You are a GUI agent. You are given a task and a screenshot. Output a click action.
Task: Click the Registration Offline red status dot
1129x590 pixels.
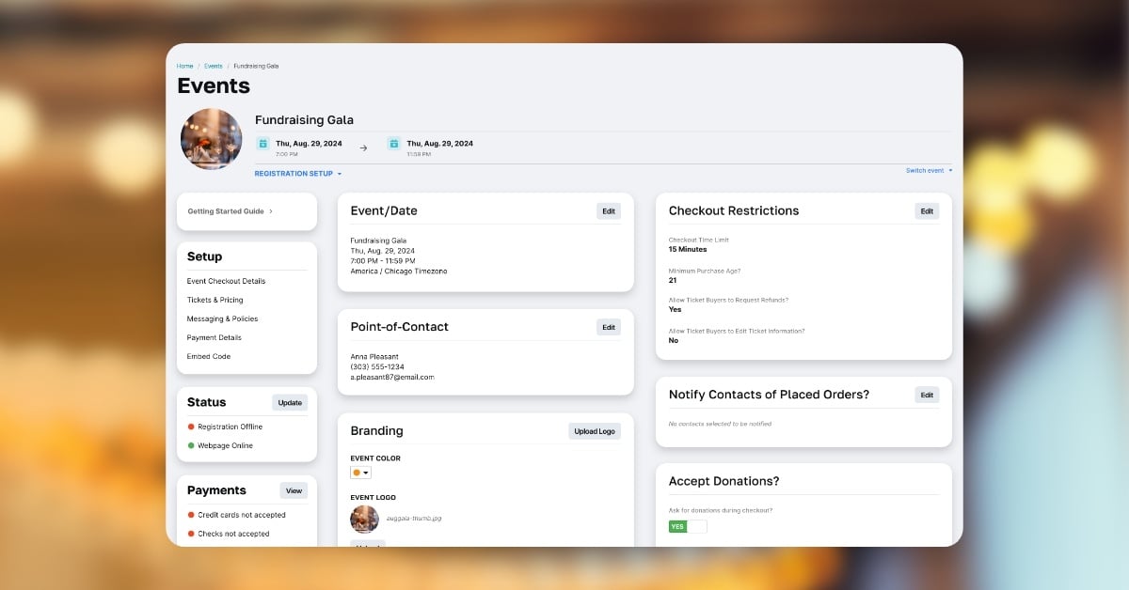(191, 427)
